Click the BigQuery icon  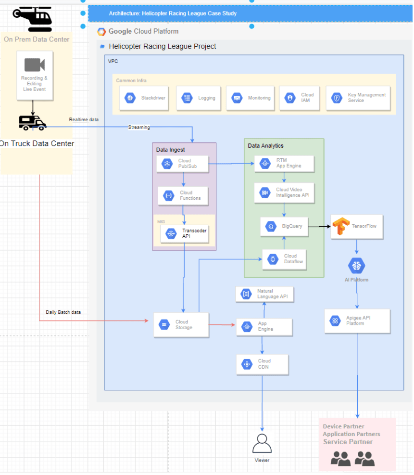[x=271, y=226]
